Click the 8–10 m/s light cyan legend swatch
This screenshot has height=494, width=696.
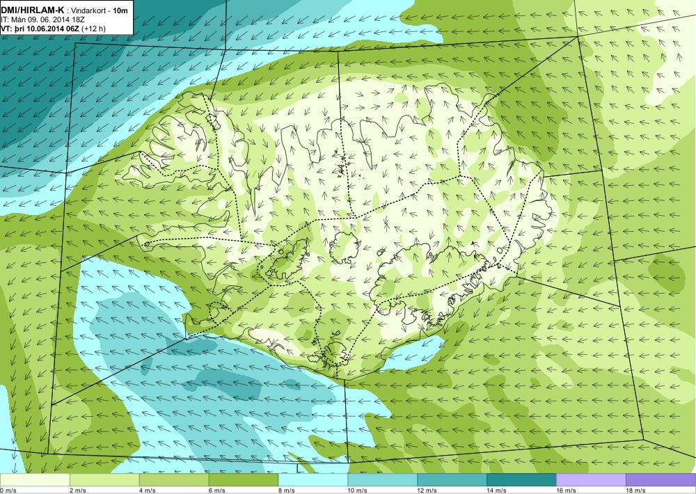[313, 480]
